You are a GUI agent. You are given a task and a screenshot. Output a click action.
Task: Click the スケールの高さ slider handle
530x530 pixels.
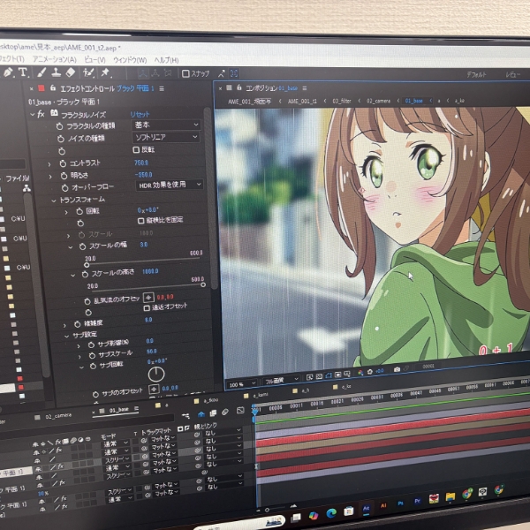pos(203,284)
